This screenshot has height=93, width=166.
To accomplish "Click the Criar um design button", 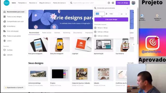I will tap(123, 3).
